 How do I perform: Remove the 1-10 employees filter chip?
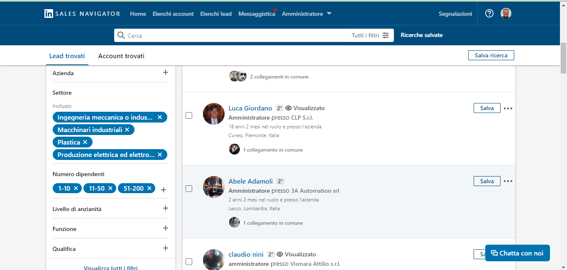(76, 189)
